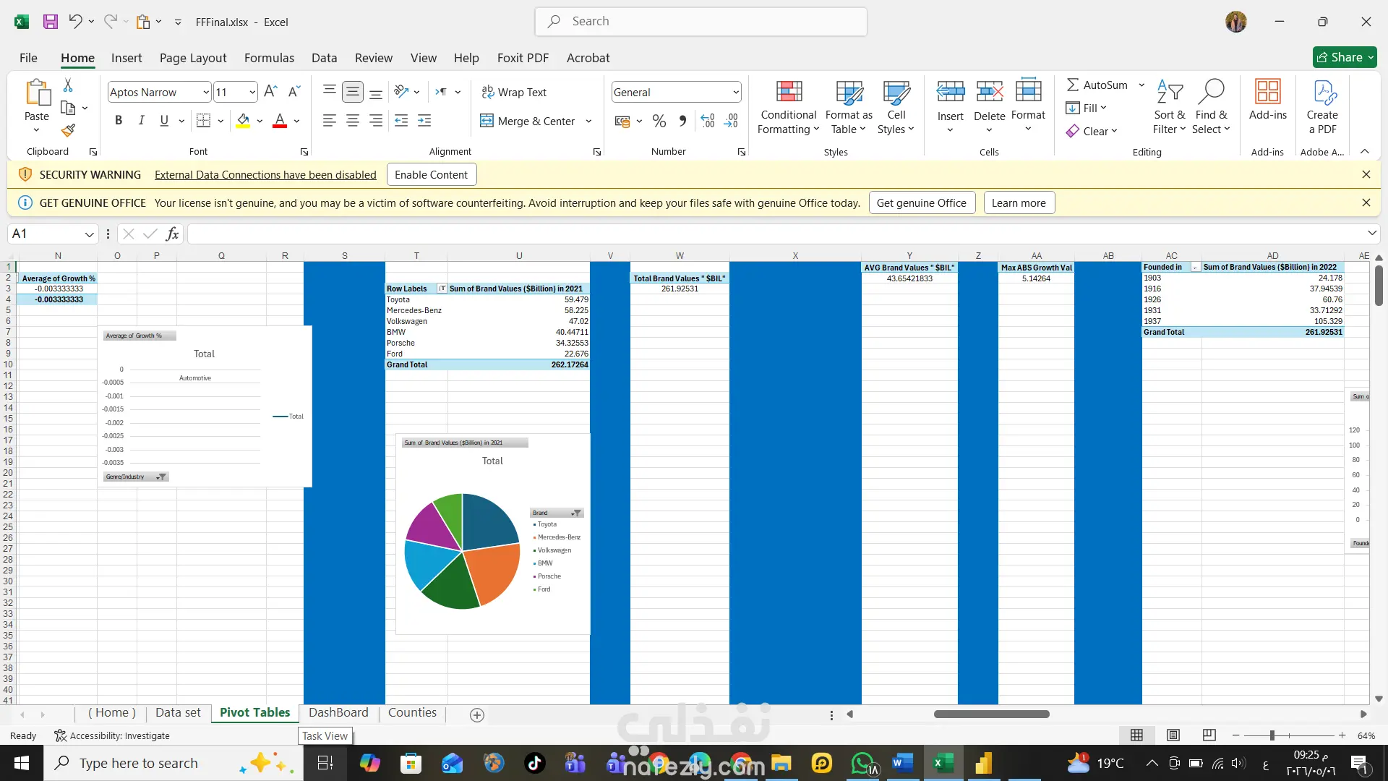The width and height of the screenshot is (1388, 781).
Task: Apply percent style formatting
Action: tap(659, 121)
